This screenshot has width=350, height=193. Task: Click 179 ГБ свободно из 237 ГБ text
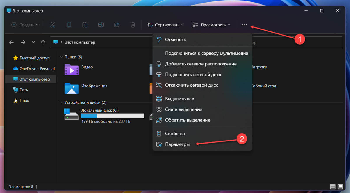pyautogui.click(x=106, y=121)
